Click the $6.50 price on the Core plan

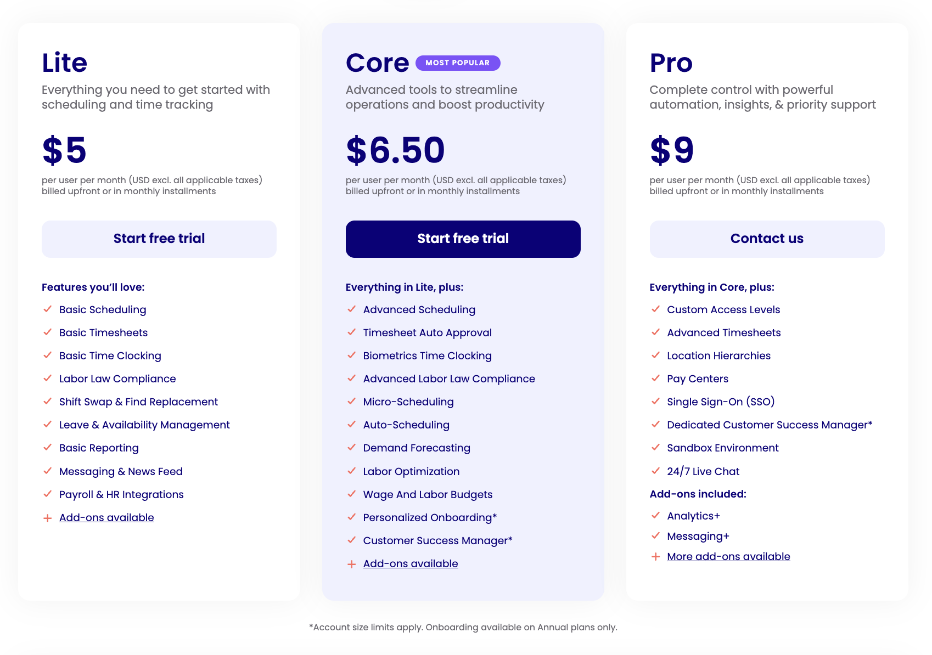[x=395, y=149]
